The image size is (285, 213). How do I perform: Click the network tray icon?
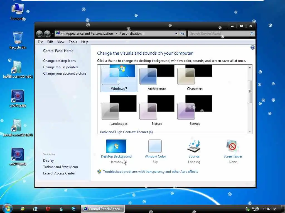coord(255,209)
